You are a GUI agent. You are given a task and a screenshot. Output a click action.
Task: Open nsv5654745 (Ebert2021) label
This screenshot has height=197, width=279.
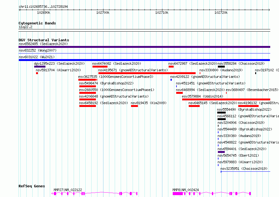point(238,155)
